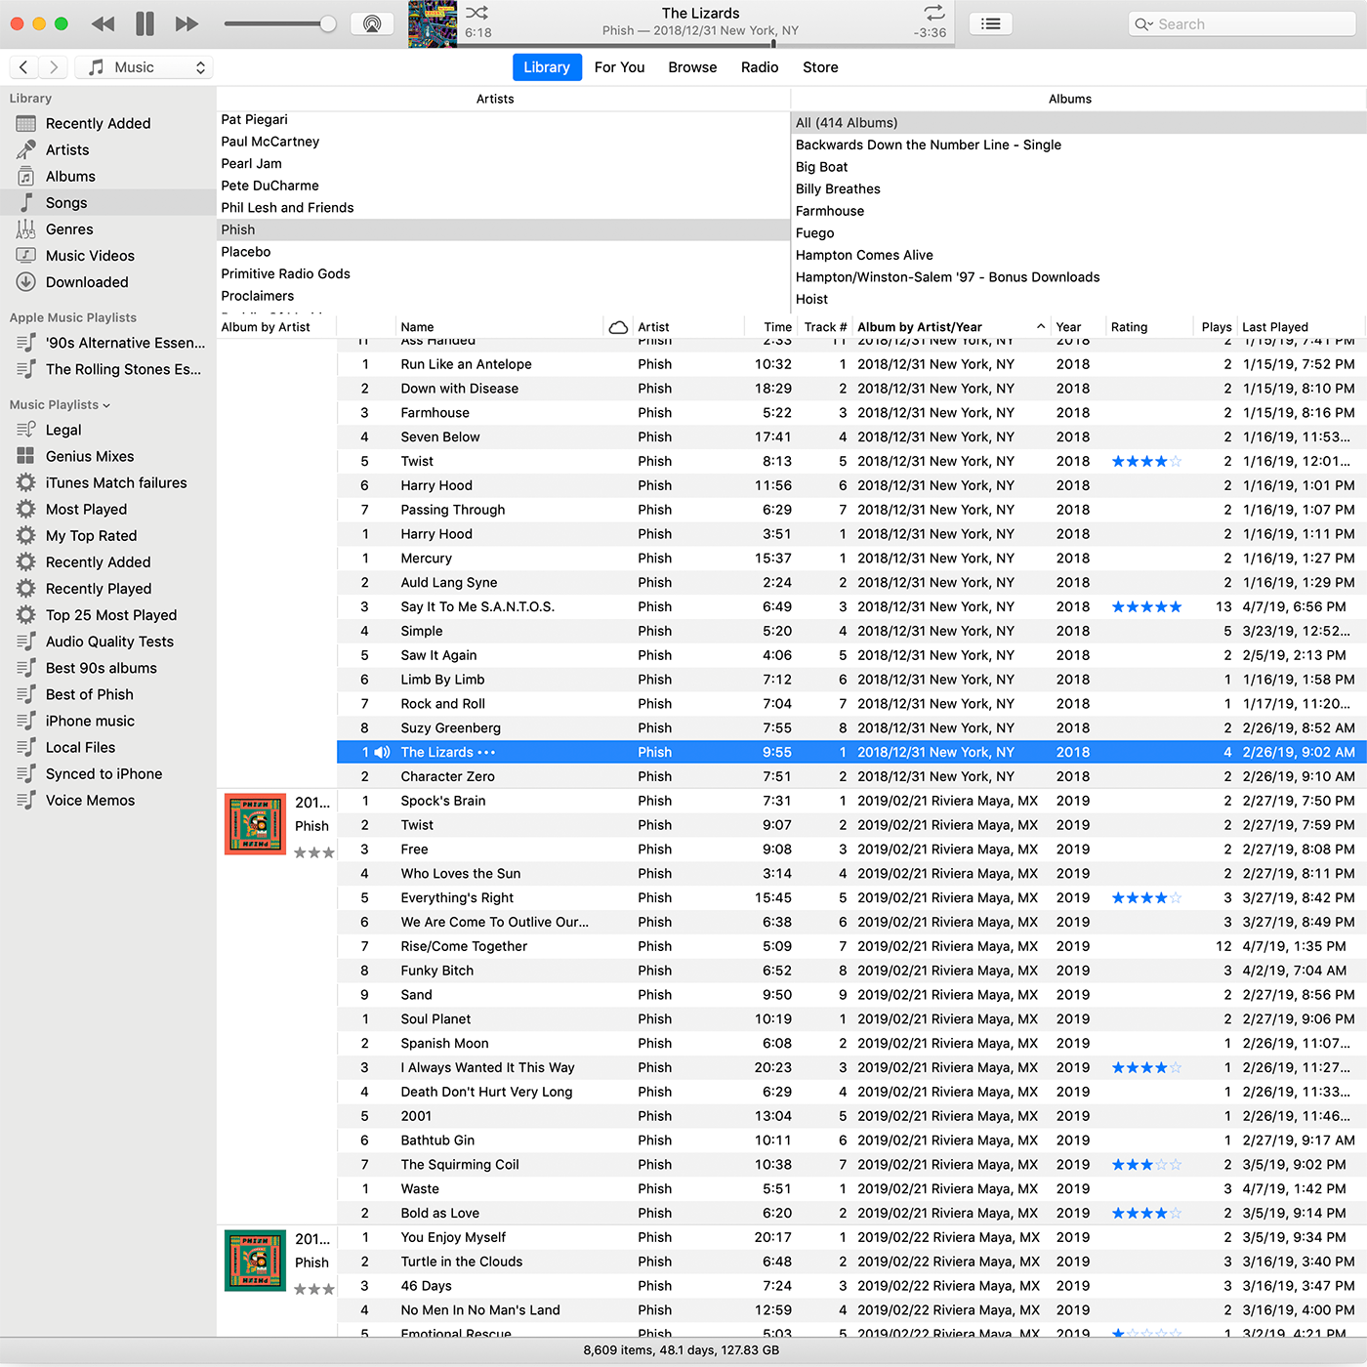Select the Songs library view
The width and height of the screenshot is (1367, 1367).
pos(107,203)
